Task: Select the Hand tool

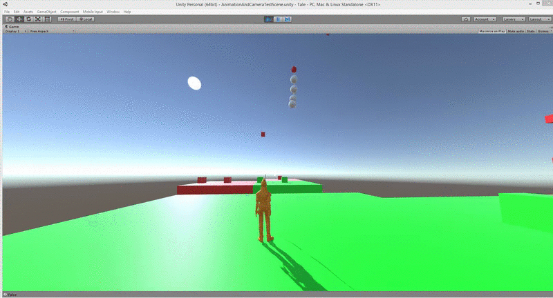Action: (x=10, y=19)
